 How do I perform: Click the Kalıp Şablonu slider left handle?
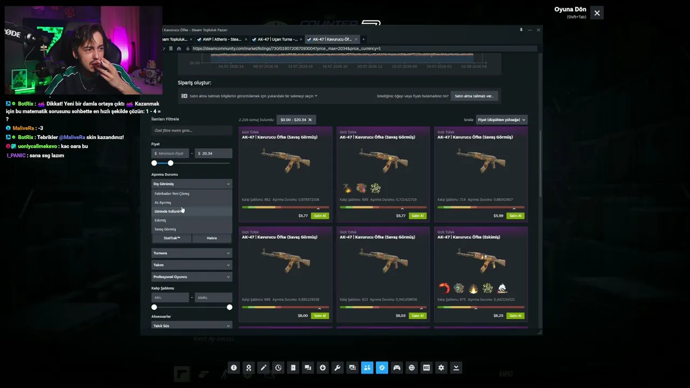154,307
